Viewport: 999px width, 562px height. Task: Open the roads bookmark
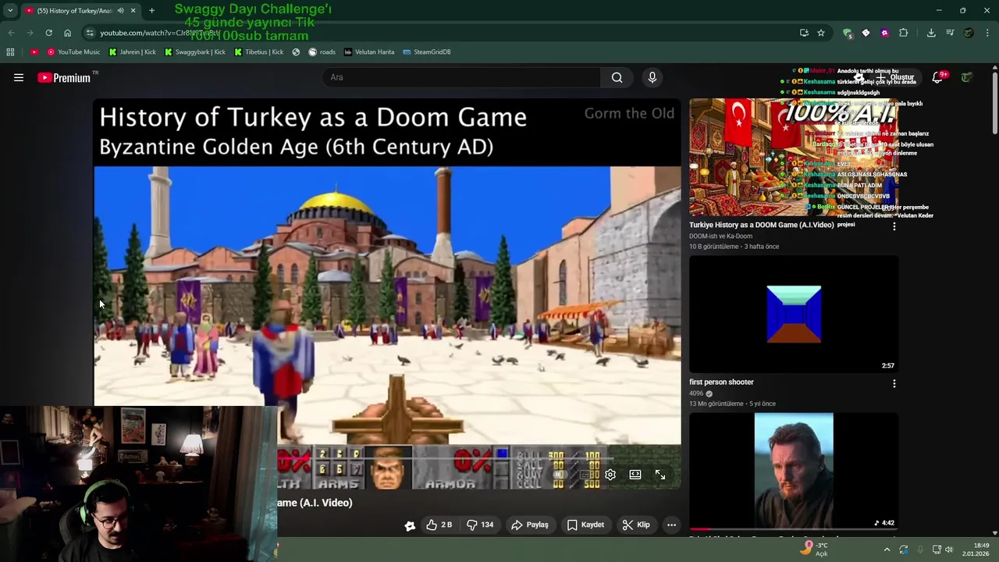click(322, 52)
